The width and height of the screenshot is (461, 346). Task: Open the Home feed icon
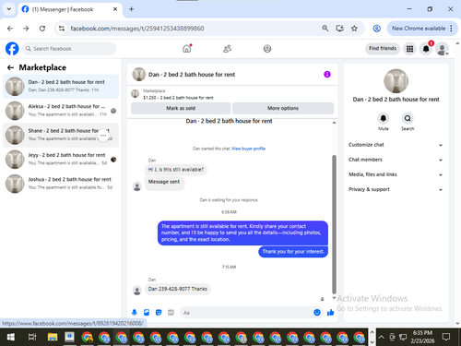point(187,49)
